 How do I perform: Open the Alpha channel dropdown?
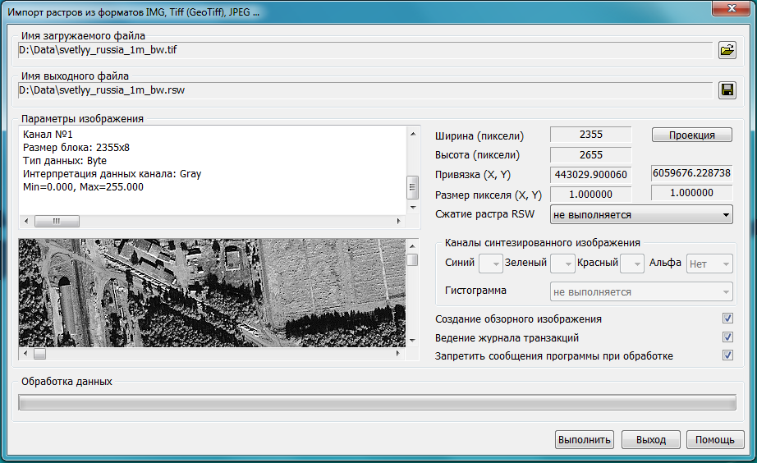point(709,264)
